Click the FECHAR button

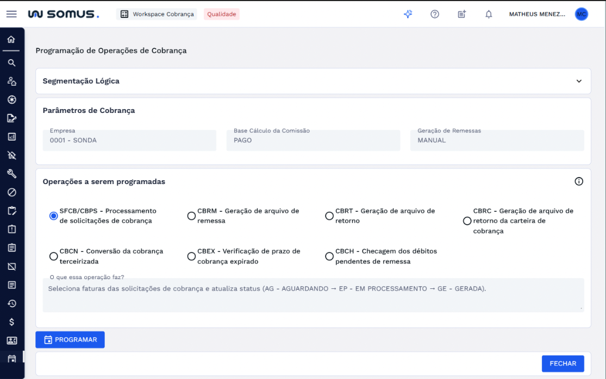563,364
